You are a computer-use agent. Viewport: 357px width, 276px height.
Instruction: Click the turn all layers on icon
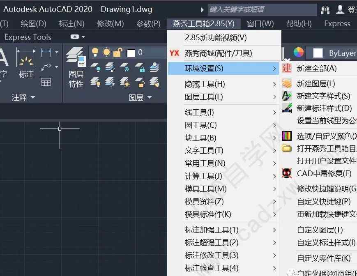pos(95,82)
